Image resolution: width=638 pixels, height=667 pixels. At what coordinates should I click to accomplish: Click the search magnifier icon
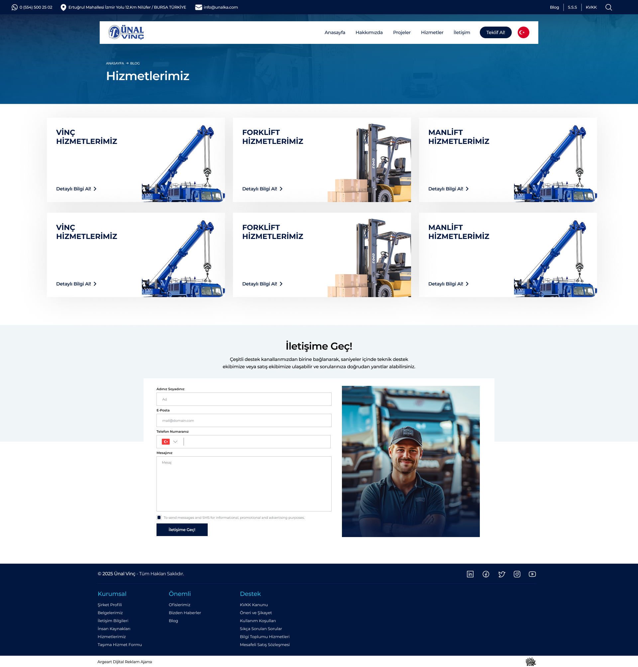608,7
